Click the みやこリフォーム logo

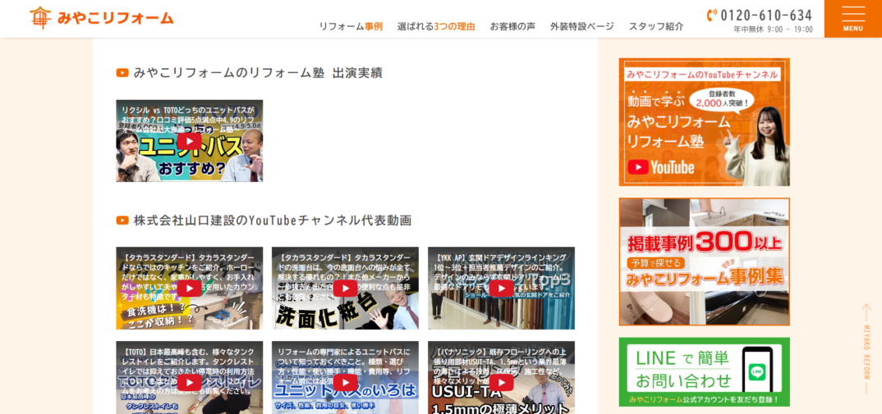click(102, 18)
